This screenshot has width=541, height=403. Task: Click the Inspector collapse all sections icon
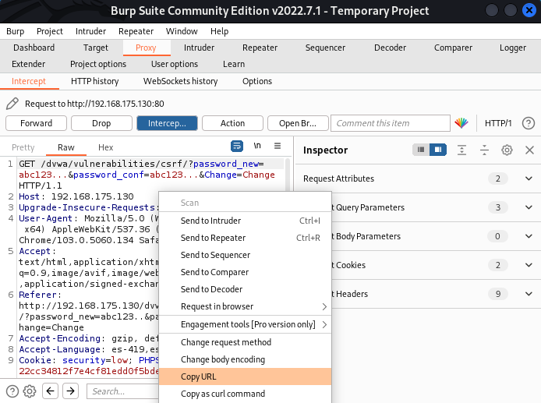[484, 150]
